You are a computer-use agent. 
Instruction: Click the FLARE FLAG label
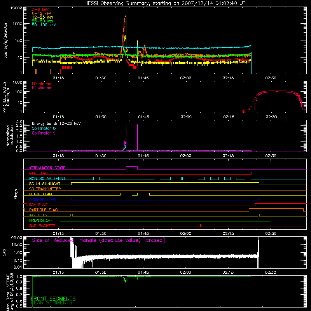(x=40, y=194)
